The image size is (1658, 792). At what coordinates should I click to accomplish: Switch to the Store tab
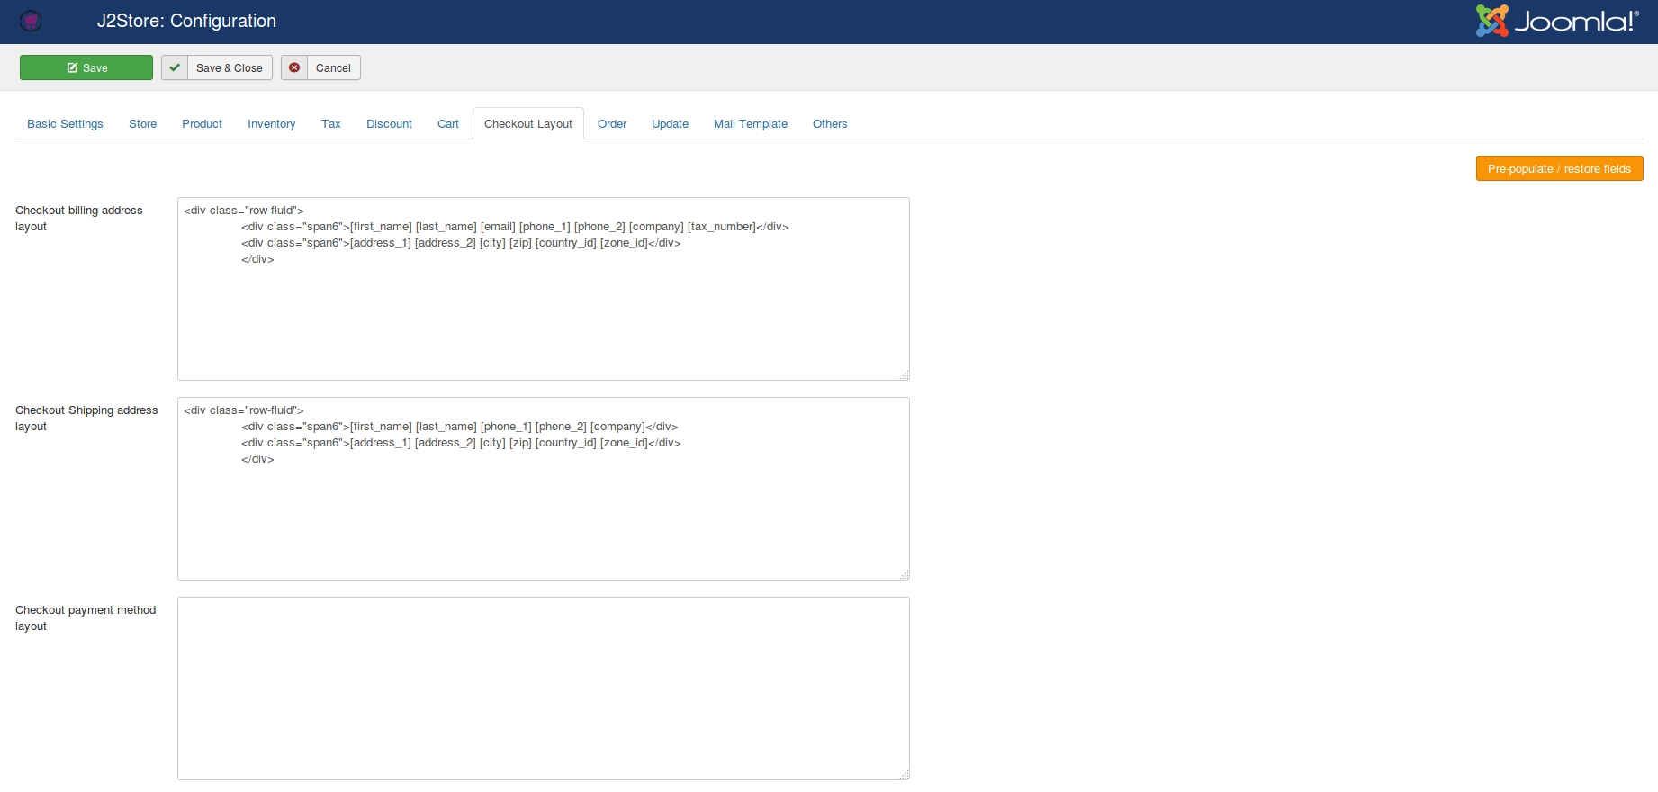pyautogui.click(x=142, y=124)
